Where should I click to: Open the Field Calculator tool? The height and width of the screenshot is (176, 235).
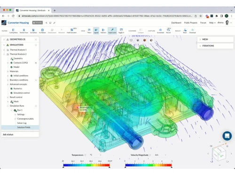[x=71, y=31]
